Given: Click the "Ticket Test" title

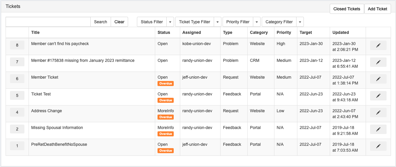Looking at the screenshot, I should coord(41,94).
